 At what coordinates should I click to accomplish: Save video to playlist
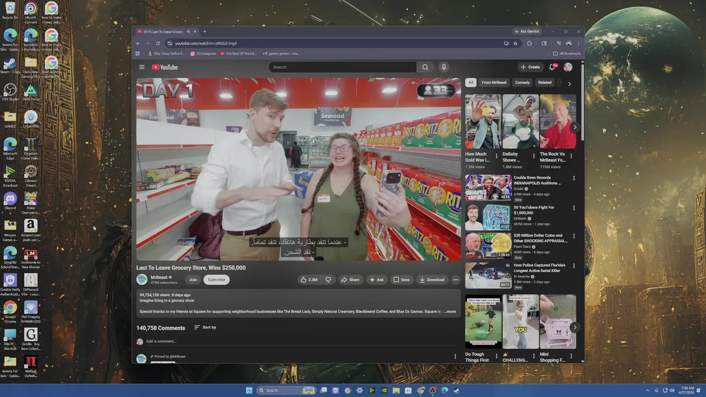point(402,280)
